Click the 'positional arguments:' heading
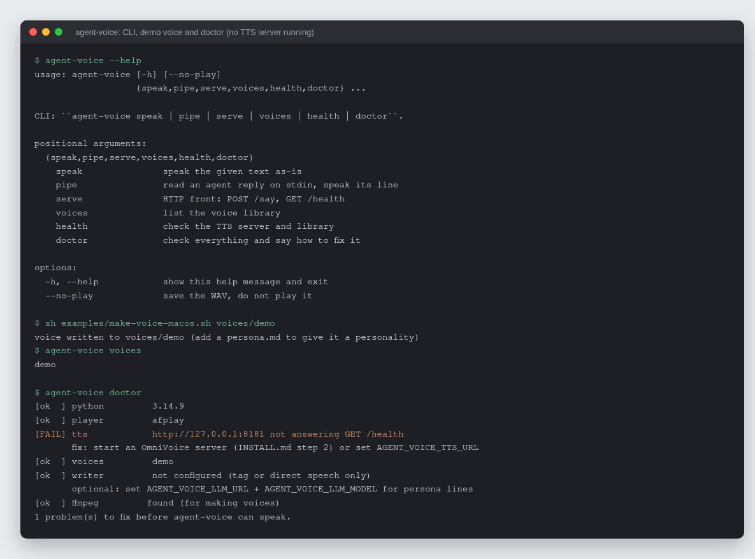755x559 pixels. coord(90,143)
